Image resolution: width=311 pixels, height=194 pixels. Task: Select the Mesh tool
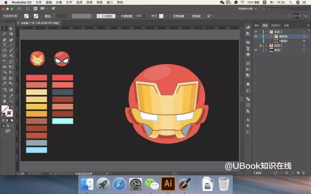(x=4, y=78)
